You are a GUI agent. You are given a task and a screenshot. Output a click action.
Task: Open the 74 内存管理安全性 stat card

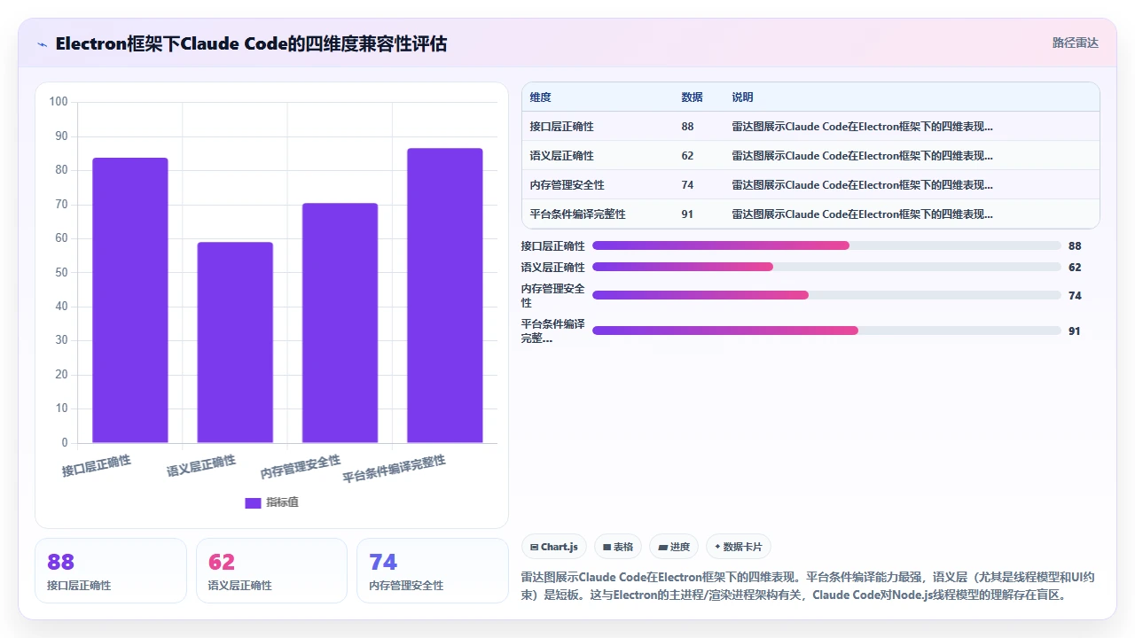click(x=433, y=571)
